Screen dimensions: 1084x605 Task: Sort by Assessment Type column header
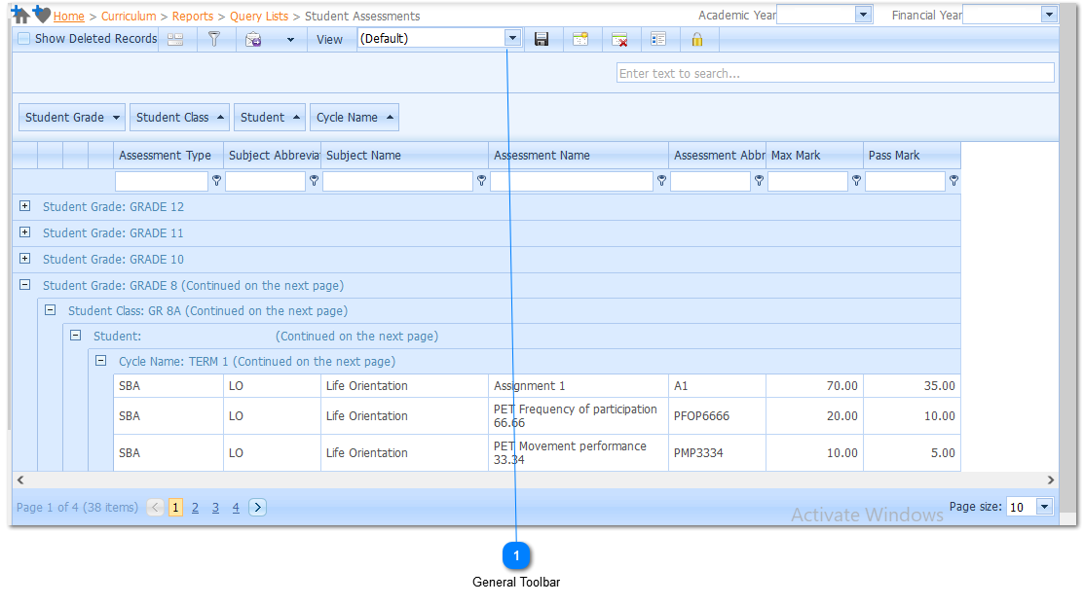pos(168,156)
